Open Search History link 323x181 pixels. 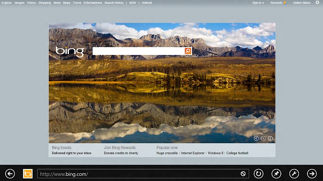(x=114, y=3)
